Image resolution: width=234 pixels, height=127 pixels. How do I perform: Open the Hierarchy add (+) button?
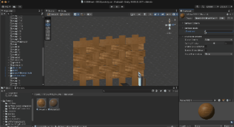(x=3, y=14)
